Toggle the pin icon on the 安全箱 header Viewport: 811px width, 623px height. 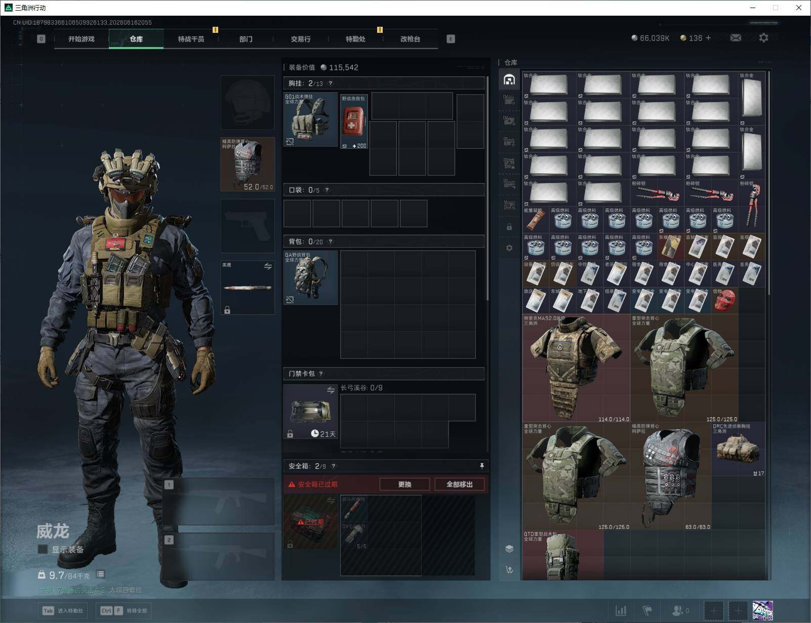coord(481,466)
